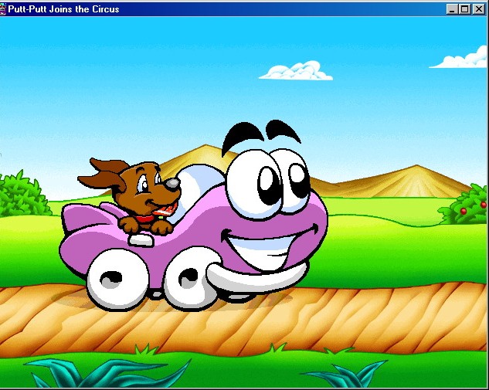Click the dog's red collar

click(x=144, y=219)
